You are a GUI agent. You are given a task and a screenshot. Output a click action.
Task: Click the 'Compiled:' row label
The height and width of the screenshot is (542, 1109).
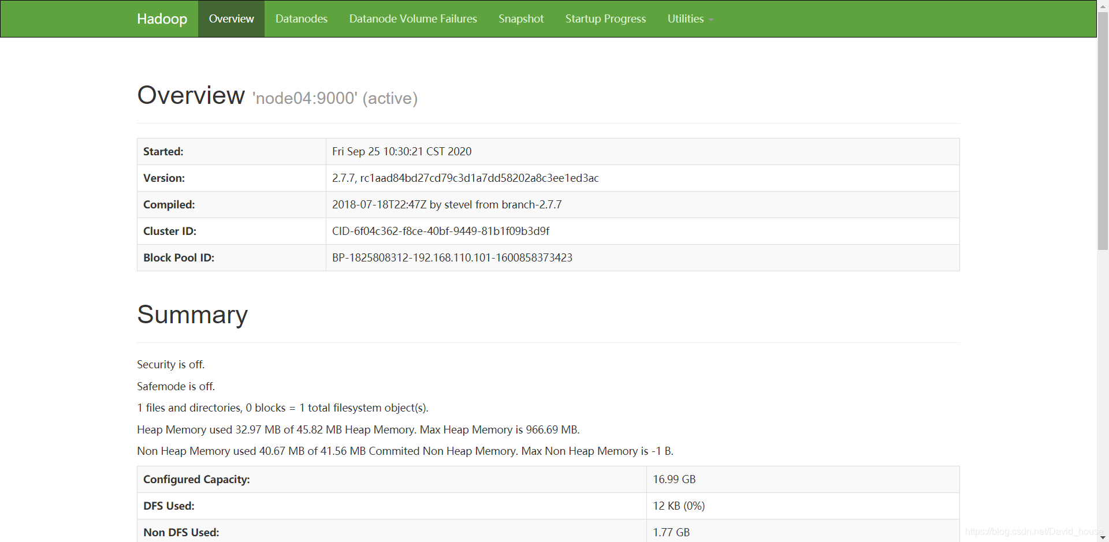pos(169,204)
